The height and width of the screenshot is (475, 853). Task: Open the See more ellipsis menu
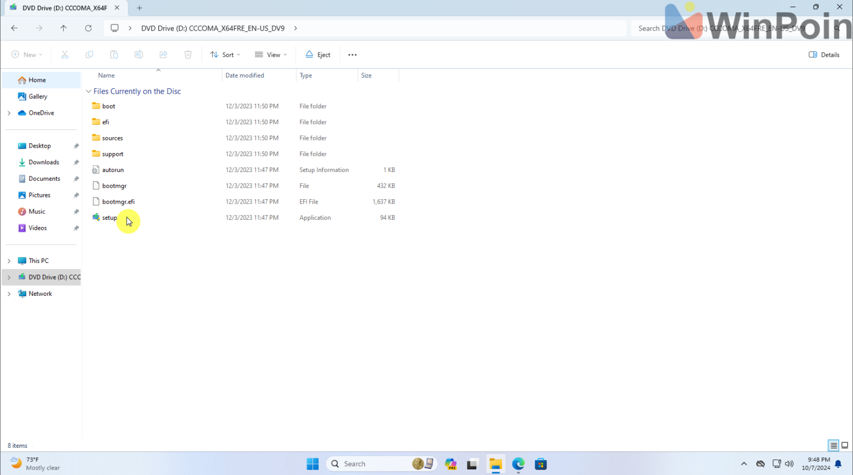click(x=352, y=54)
